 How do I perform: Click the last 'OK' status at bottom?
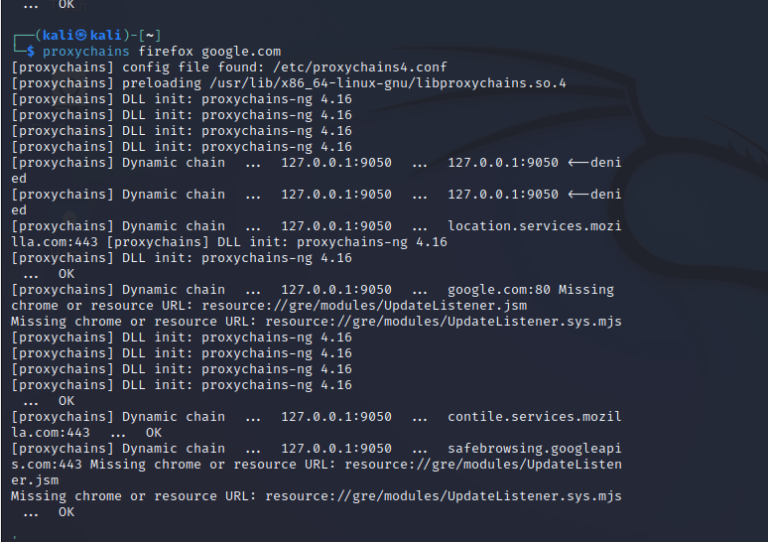point(66,511)
